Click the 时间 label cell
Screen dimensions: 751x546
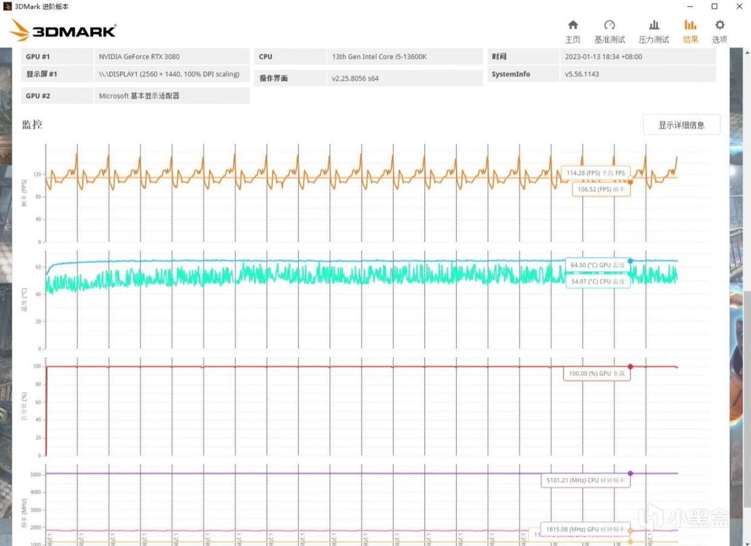[523, 57]
